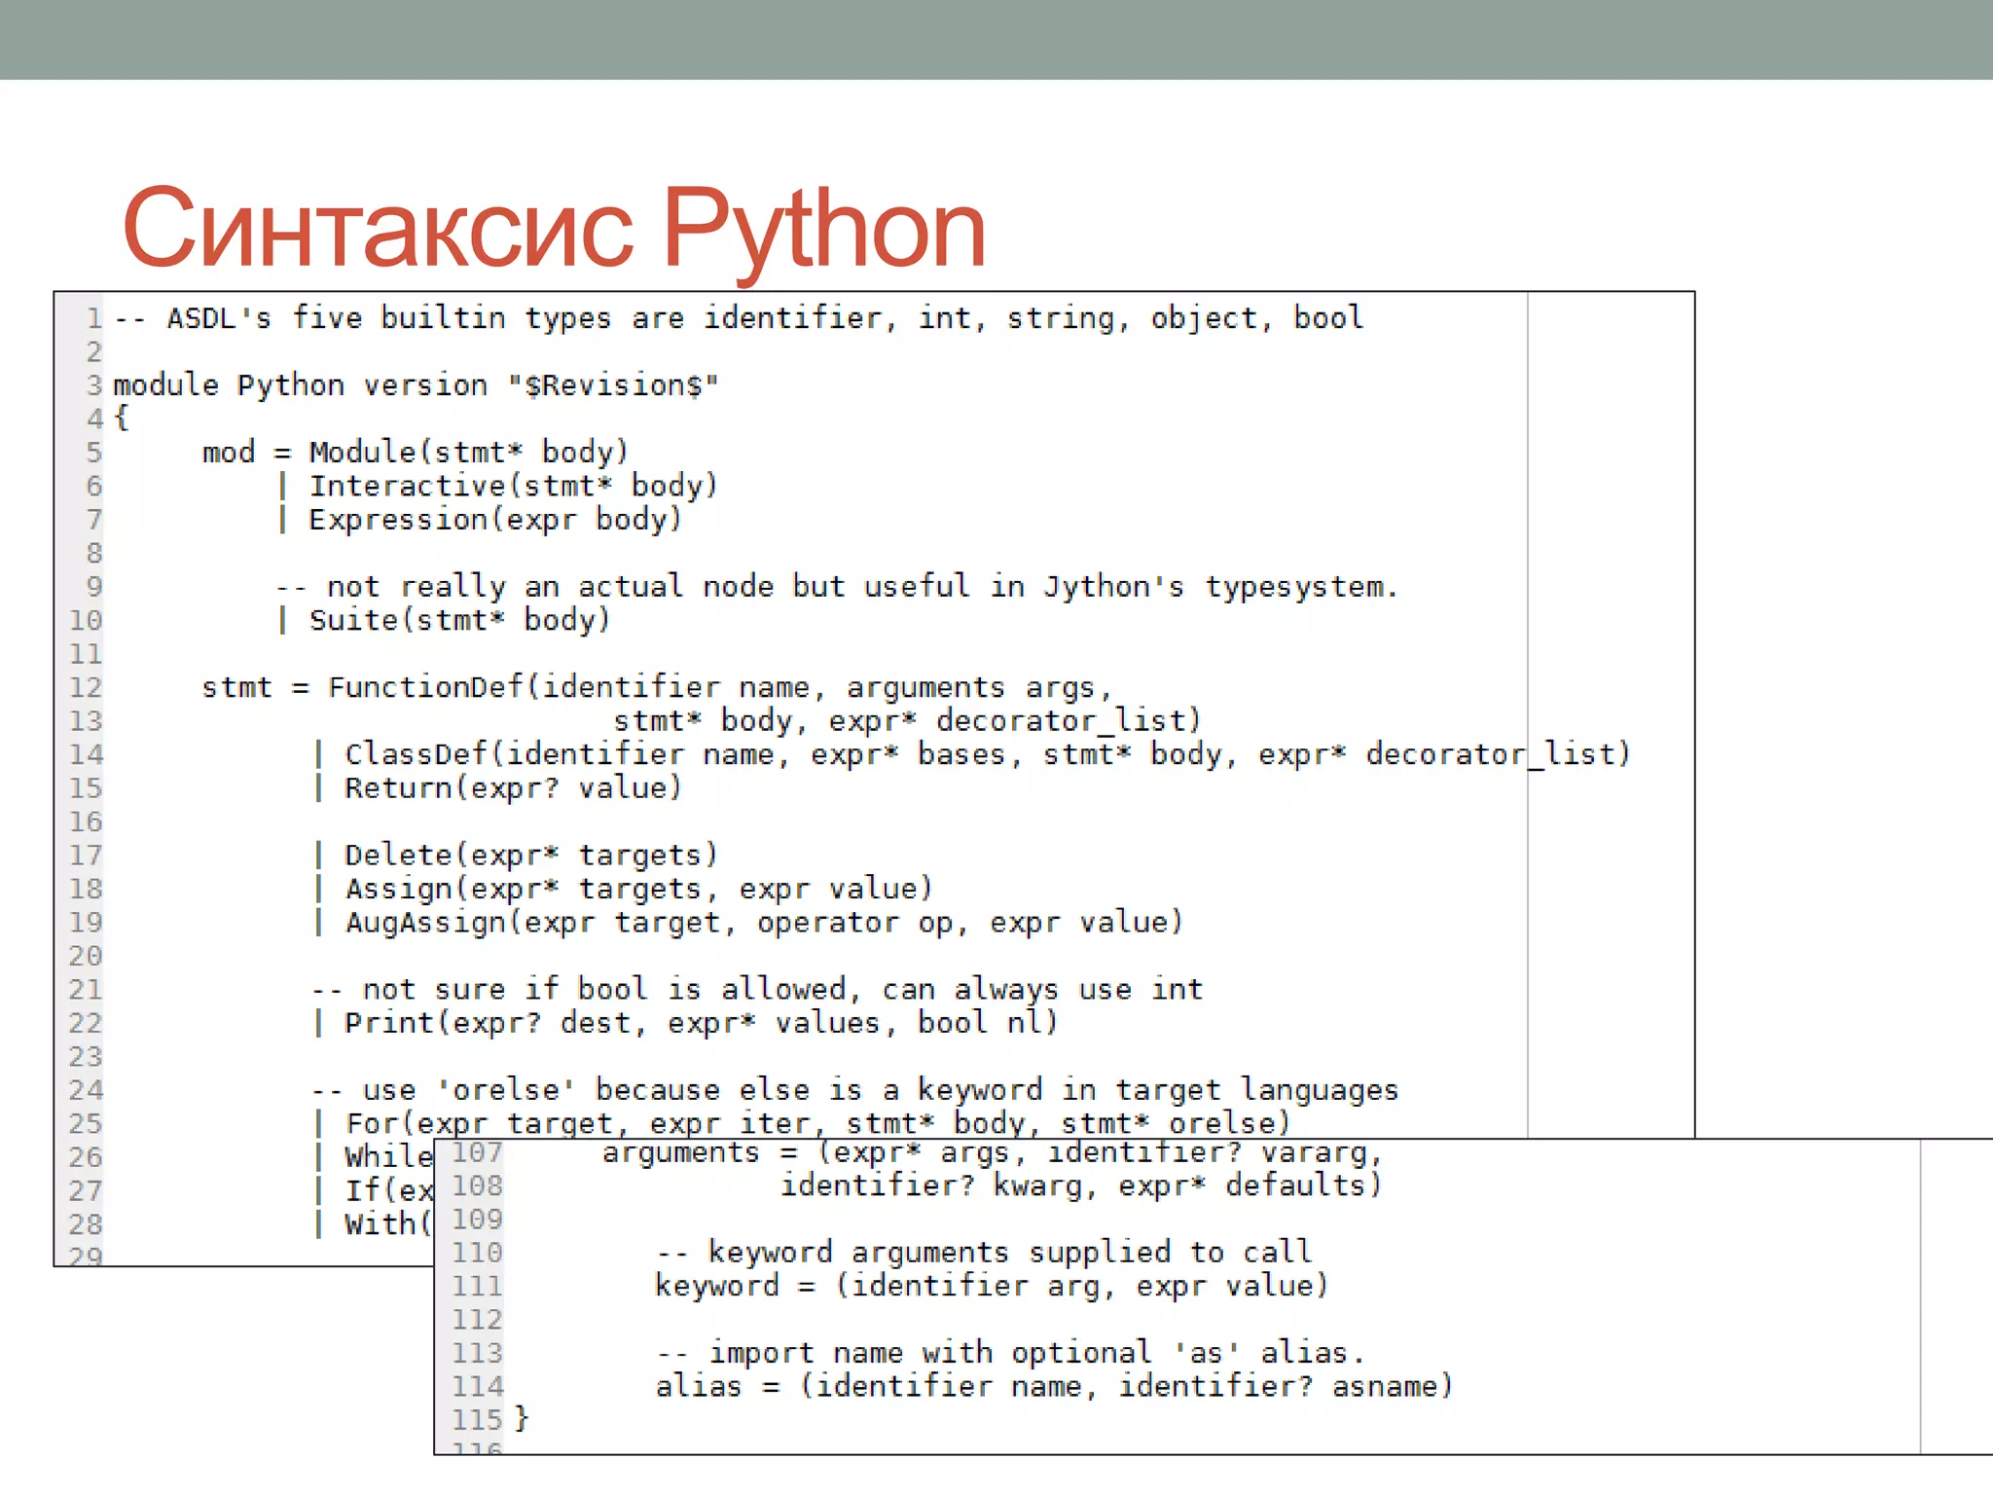Click the 'arguments = (expr* args' line
Screen dimensions: 1993x1495
tap(992, 1153)
